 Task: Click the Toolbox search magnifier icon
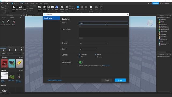point(21,54)
